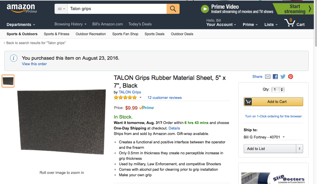Open the 12 customer reviews link
Viewport: 317px width, 184px height.
165,98
